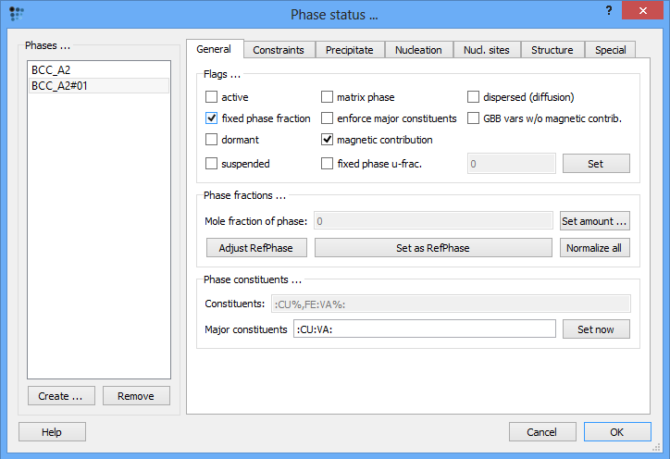The width and height of the screenshot is (670, 459).
Task: Click the question mark help icon
Action: pyautogui.click(x=608, y=10)
